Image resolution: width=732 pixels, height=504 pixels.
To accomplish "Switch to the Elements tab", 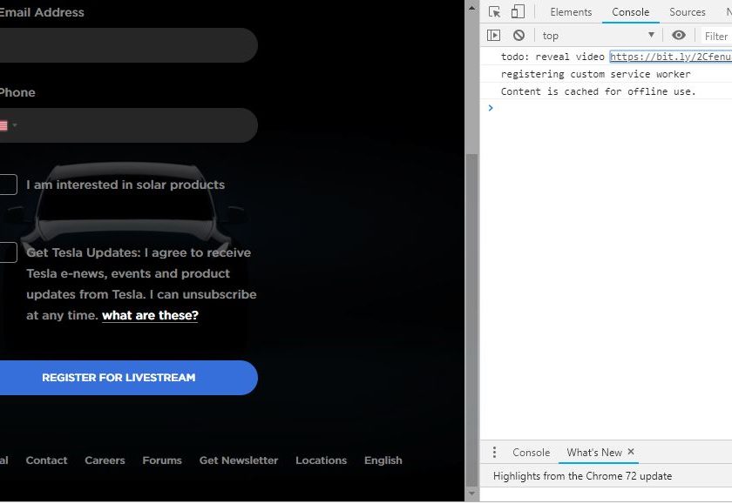I will 571,12.
